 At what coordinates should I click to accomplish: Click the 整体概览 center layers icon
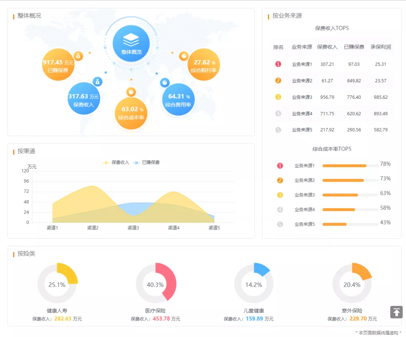point(131,40)
